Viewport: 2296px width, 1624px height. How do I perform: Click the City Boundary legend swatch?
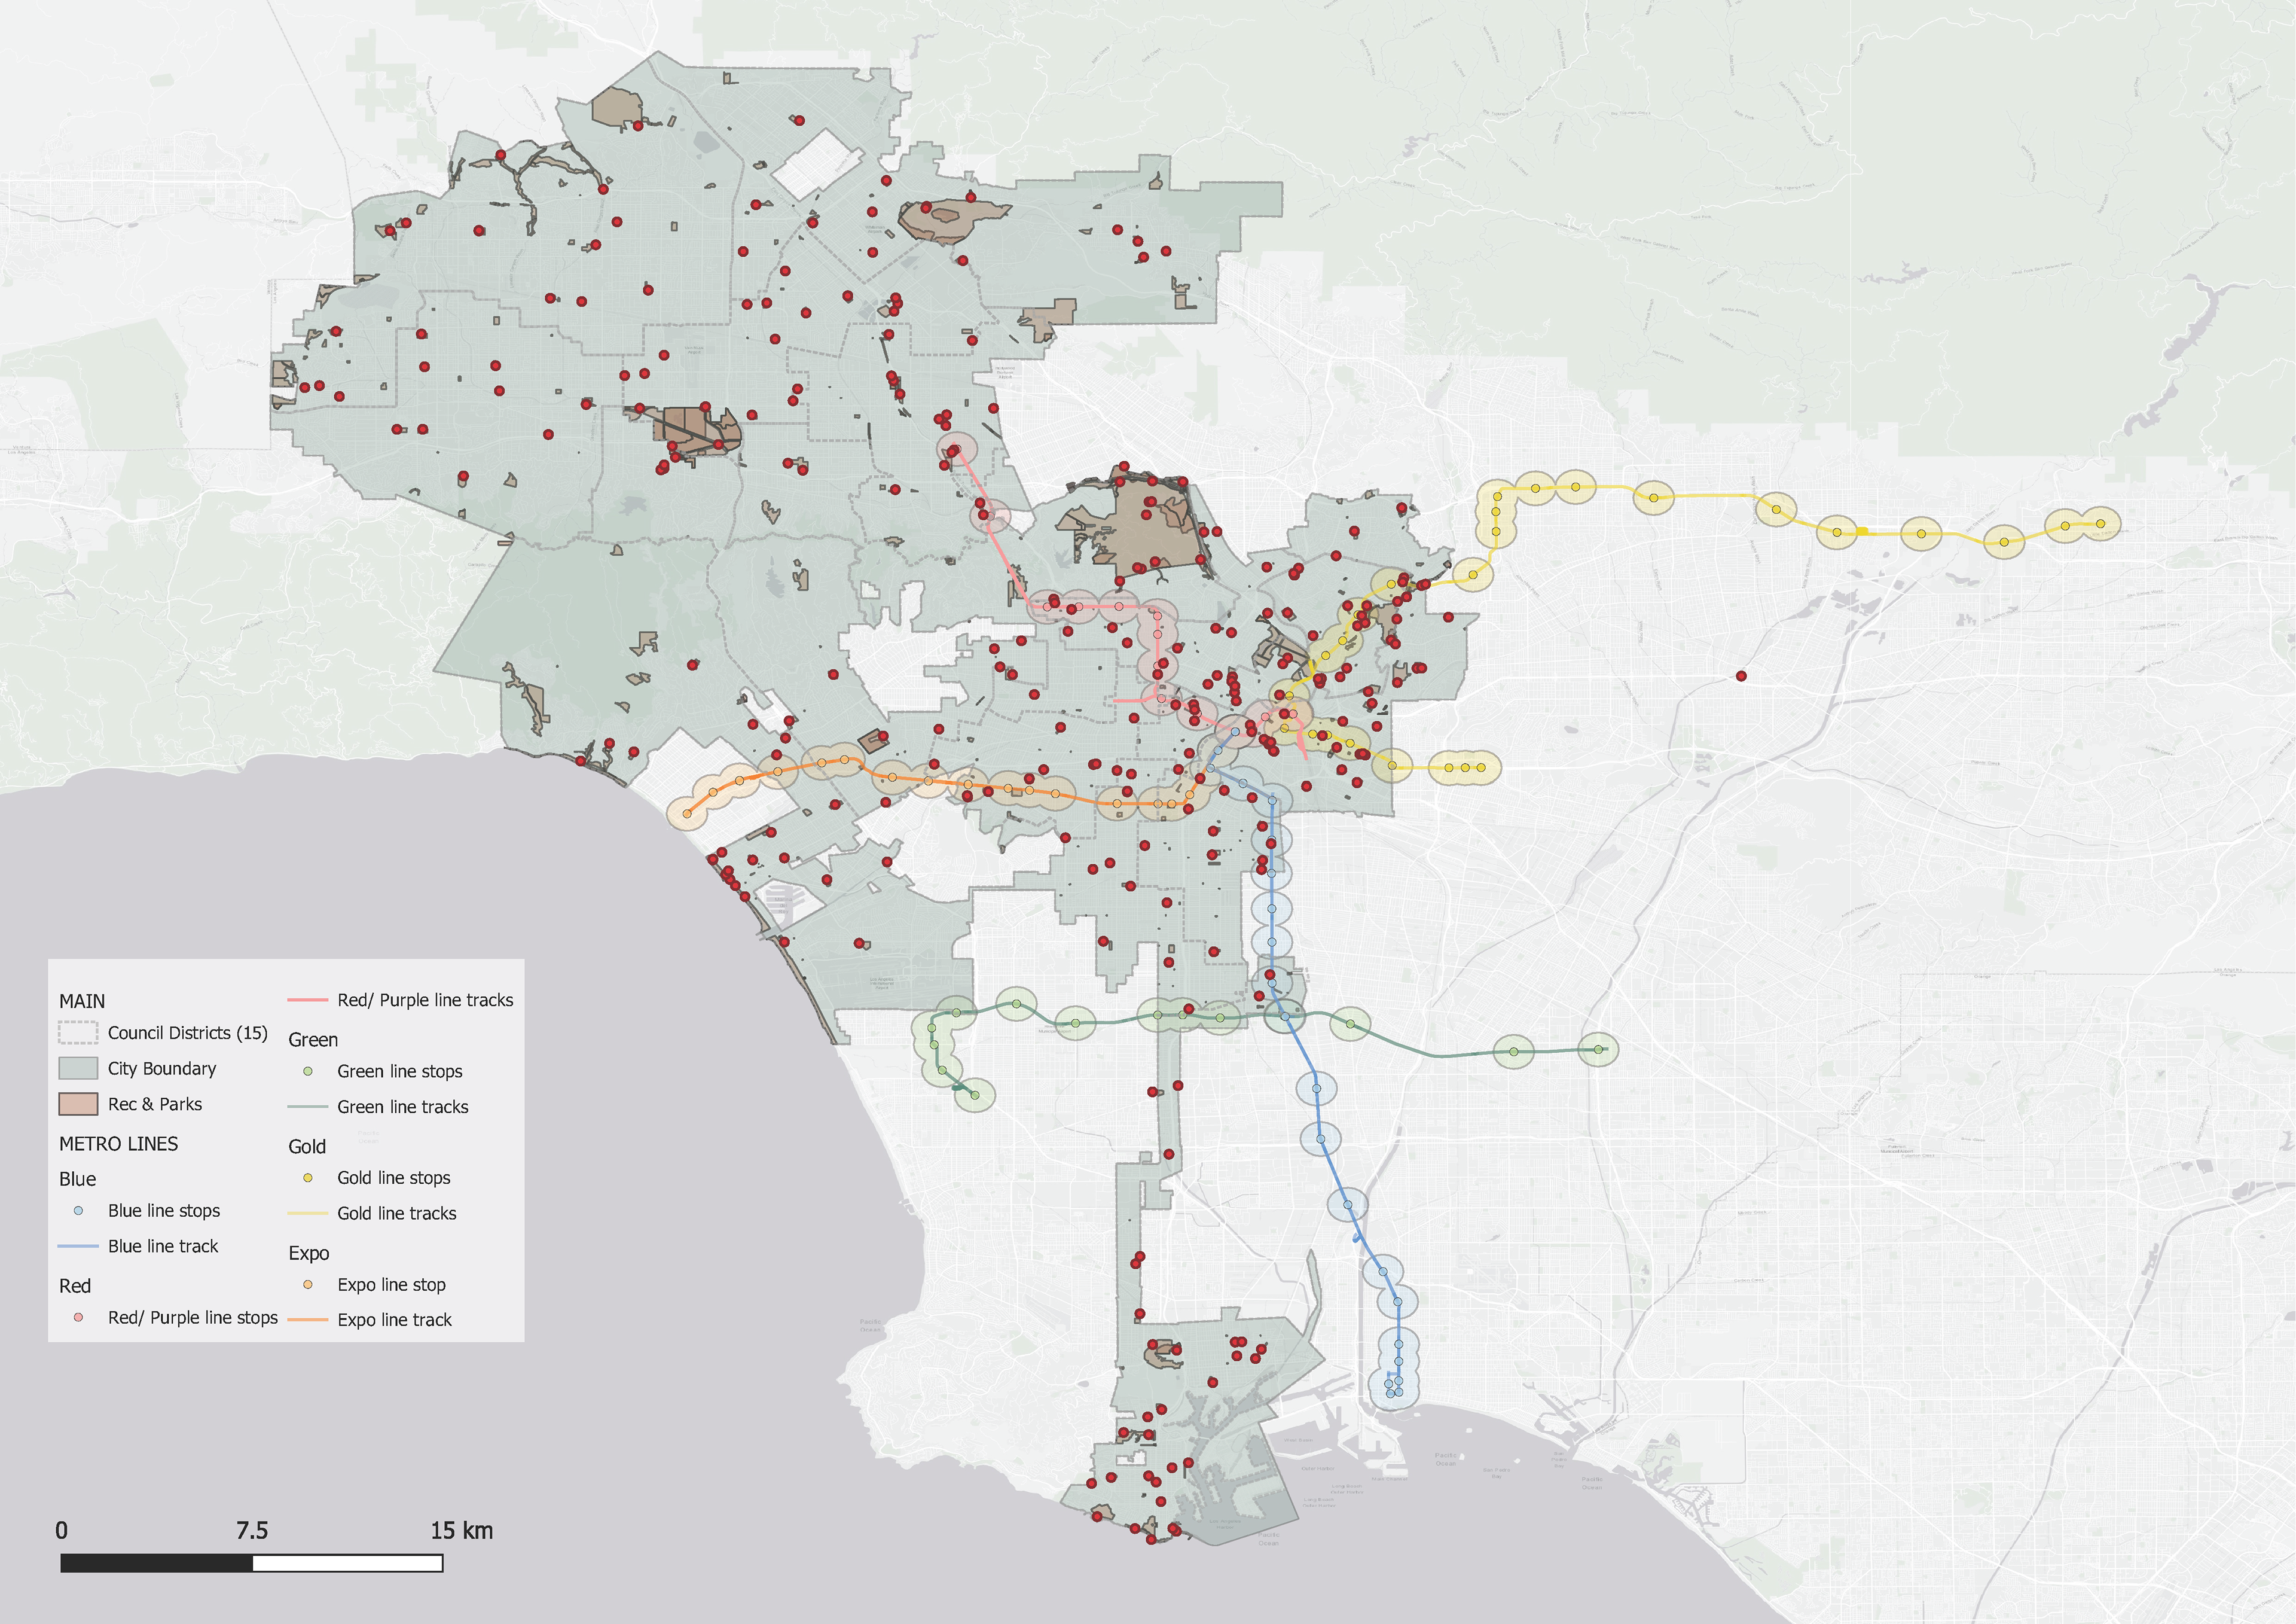click(x=78, y=1069)
